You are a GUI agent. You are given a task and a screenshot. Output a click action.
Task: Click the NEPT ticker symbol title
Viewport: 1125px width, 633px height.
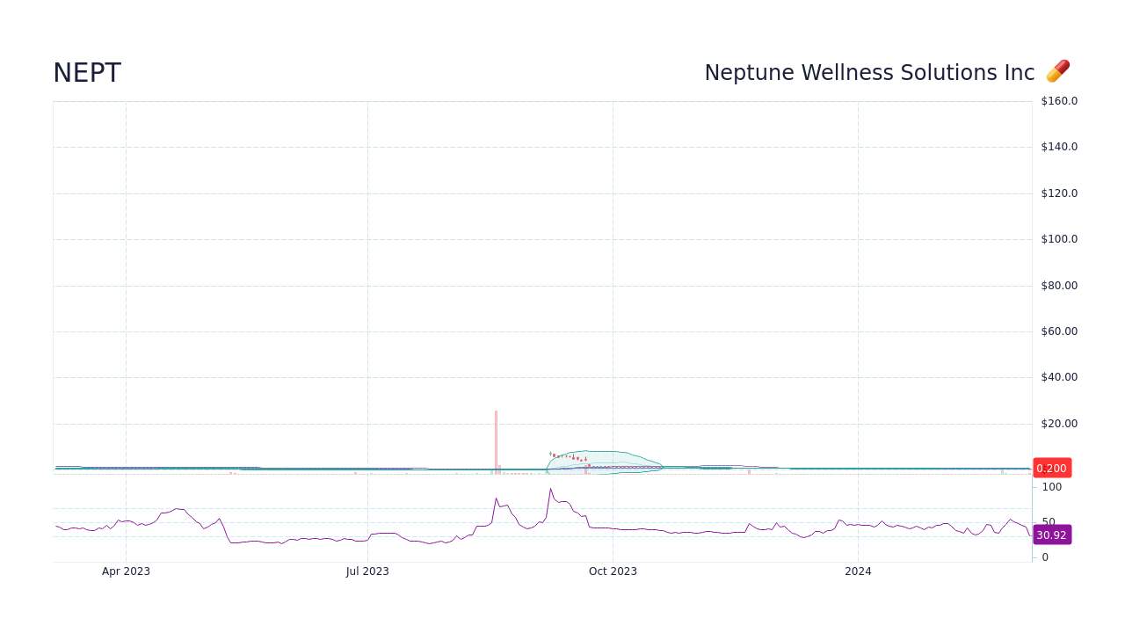[87, 74]
